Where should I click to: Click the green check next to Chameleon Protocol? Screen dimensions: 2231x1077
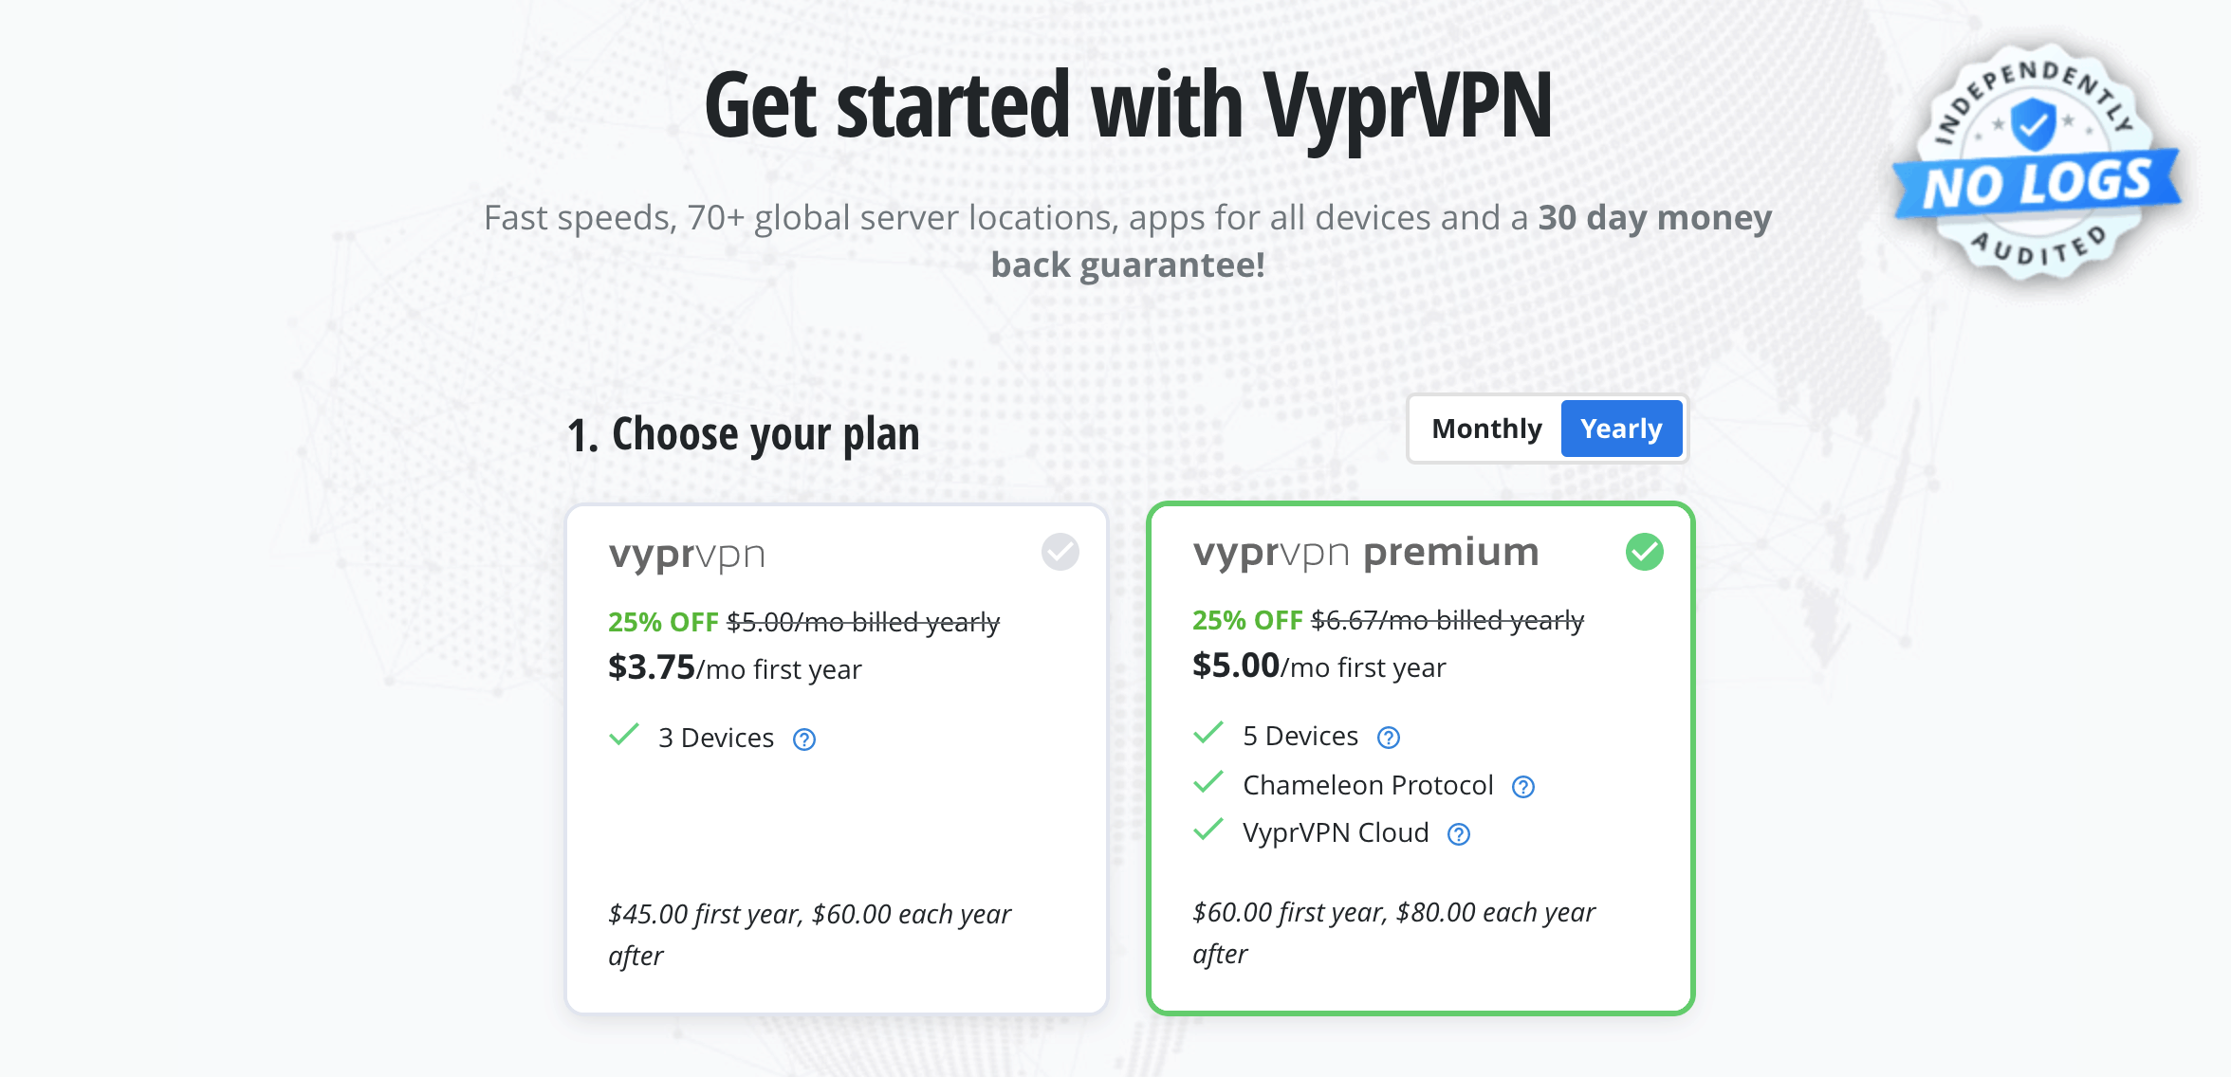tap(1208, 782)
